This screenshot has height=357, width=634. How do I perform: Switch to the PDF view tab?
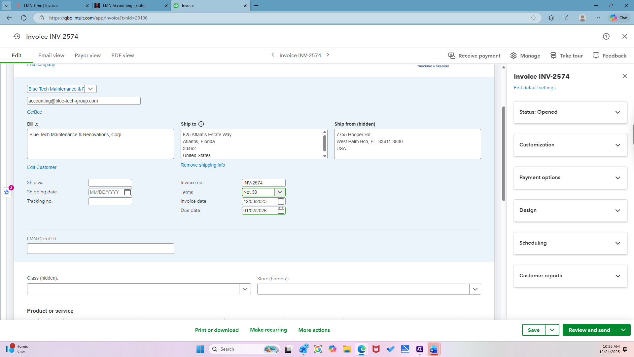[x=123, y=56]
